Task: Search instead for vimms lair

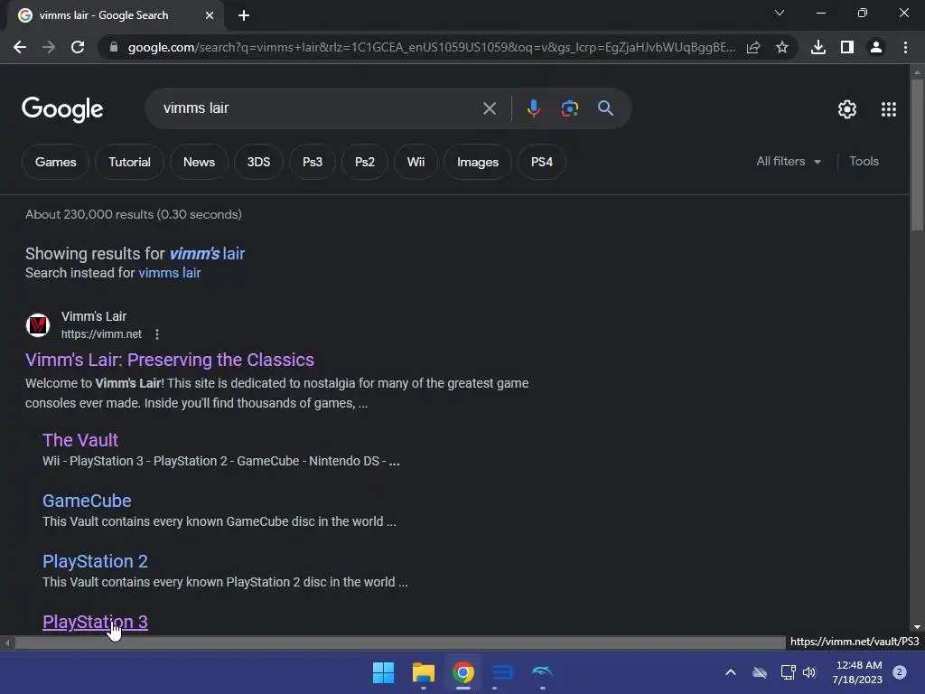Action: pyautogui.click(x=169, y=273)
